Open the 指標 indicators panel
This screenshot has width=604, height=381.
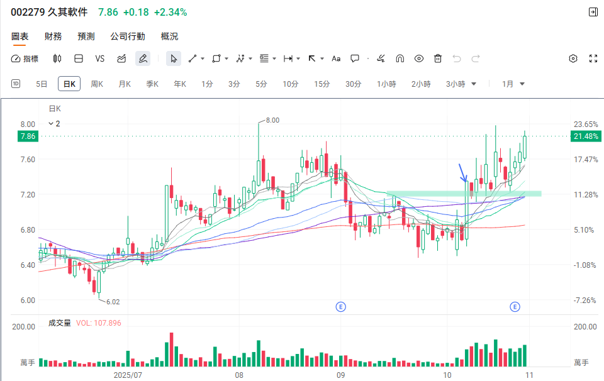point(25,58)
